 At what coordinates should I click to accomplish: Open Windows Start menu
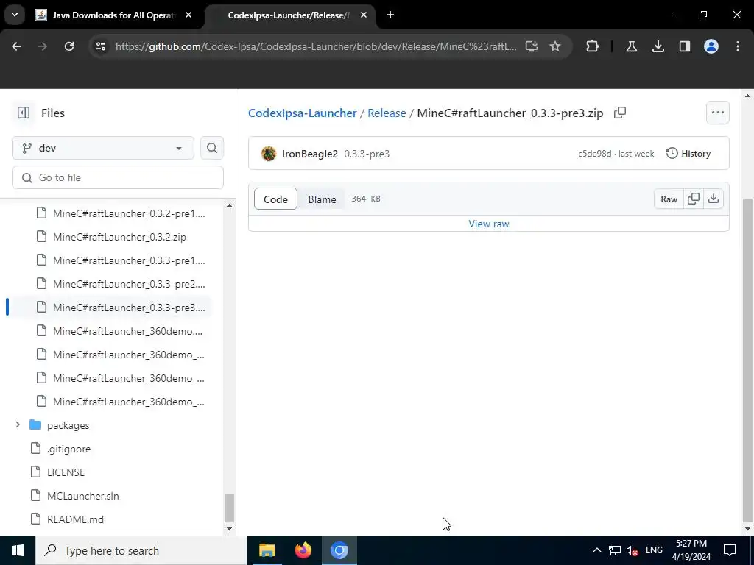[18, 550]
